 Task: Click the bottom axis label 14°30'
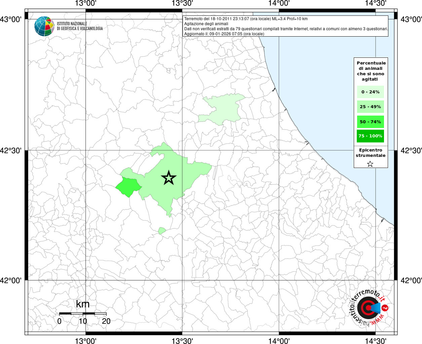(x=375, y=340)
